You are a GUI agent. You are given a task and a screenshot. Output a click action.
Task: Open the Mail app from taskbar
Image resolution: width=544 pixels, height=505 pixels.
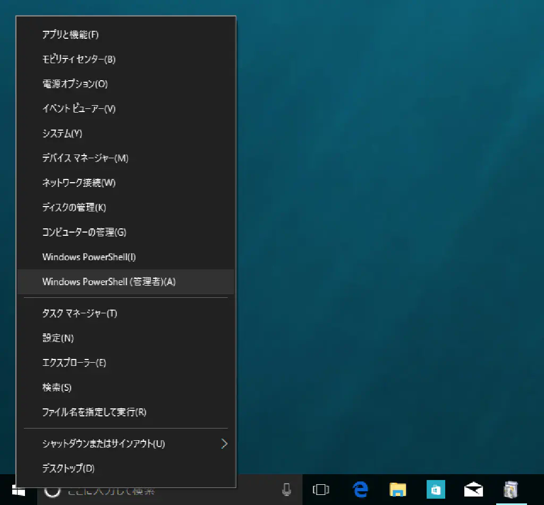point(473,490)
